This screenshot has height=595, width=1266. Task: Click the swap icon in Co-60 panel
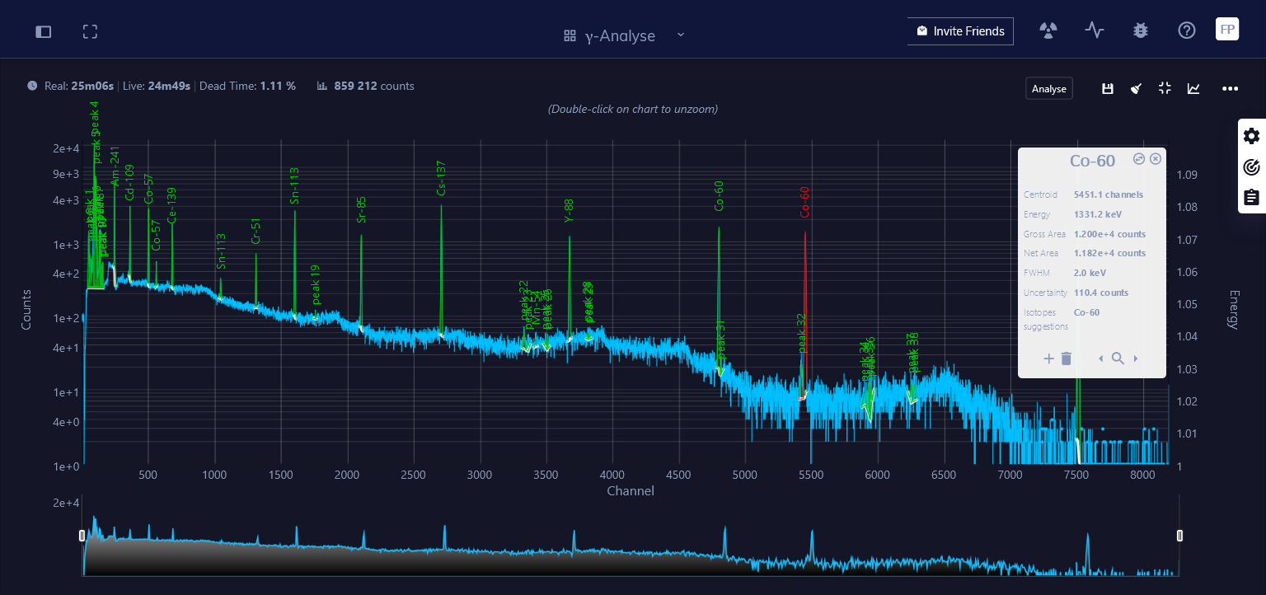(x=1139, y=159)
